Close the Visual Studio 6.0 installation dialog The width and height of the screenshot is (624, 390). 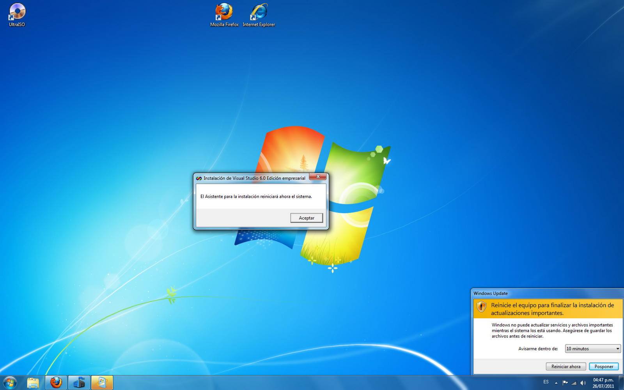click(x=318, y=177)
